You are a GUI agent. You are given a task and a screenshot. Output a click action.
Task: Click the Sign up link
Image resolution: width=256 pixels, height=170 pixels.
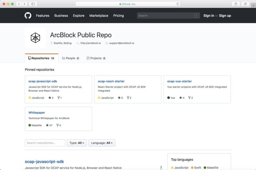coord(225,15)
